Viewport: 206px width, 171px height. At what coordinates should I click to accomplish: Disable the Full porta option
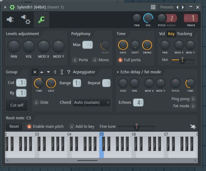pyautogui.click(x=120, y=60)
